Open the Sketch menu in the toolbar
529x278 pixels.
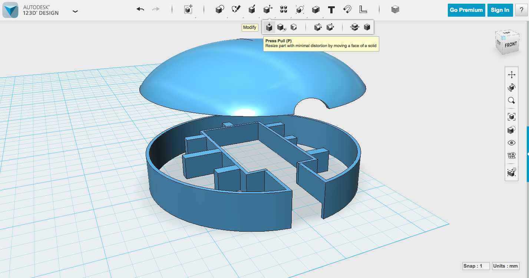pyautogui.click(x=237, y=10)
